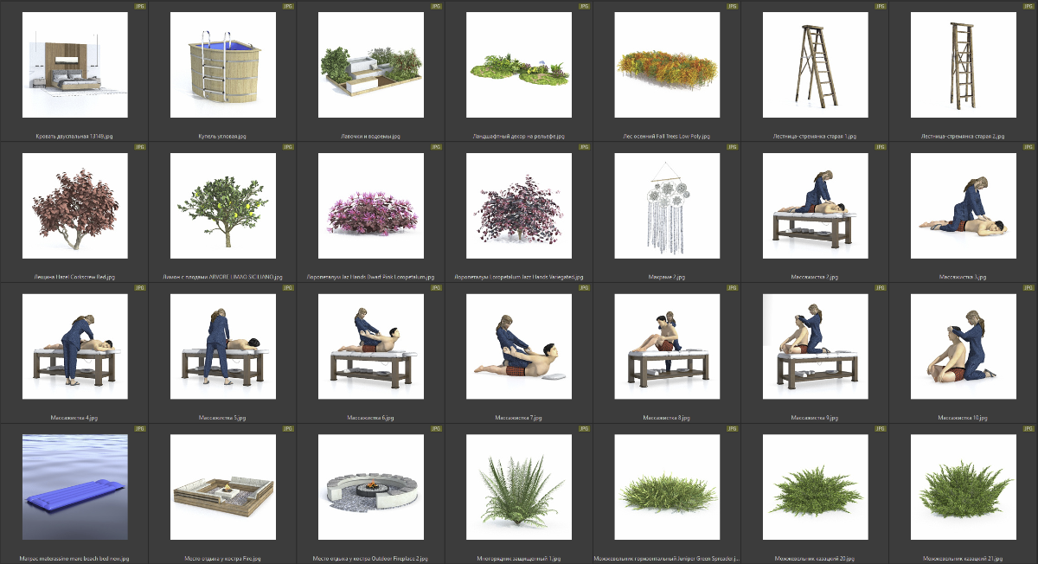Image resolution: width=1038 pixels, height=564 pixels.
Task: Select the Массажистка 10.jpg thumbnail
Action: [963, 347]
